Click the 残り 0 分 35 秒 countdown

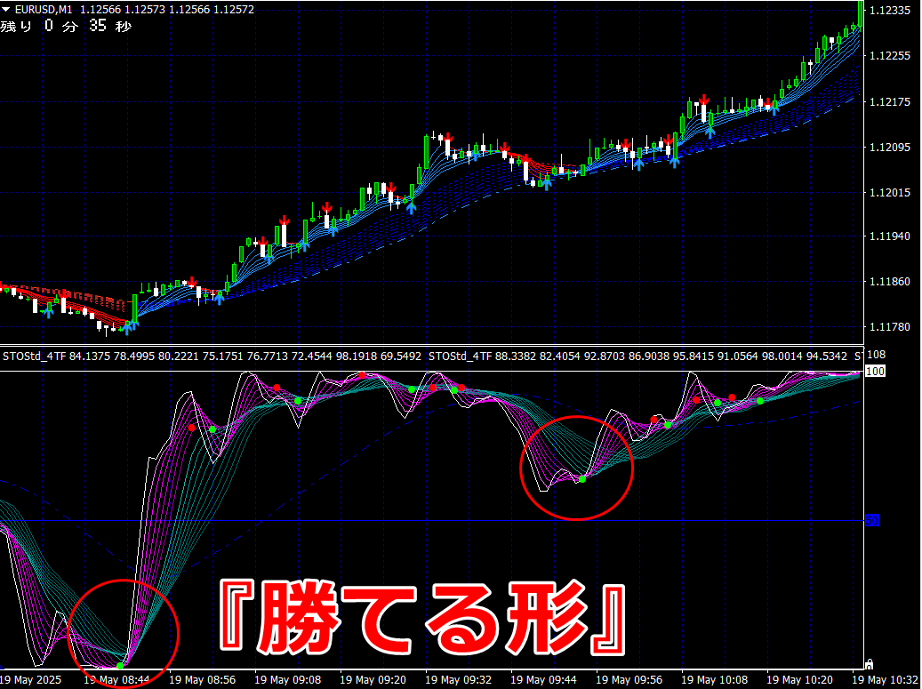click(x=66, y=26)
